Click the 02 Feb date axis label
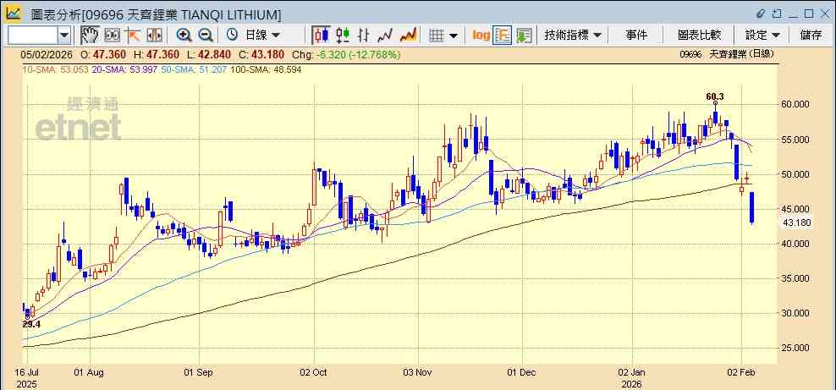Viewport: 836px width, 390px height. [742, 372]
